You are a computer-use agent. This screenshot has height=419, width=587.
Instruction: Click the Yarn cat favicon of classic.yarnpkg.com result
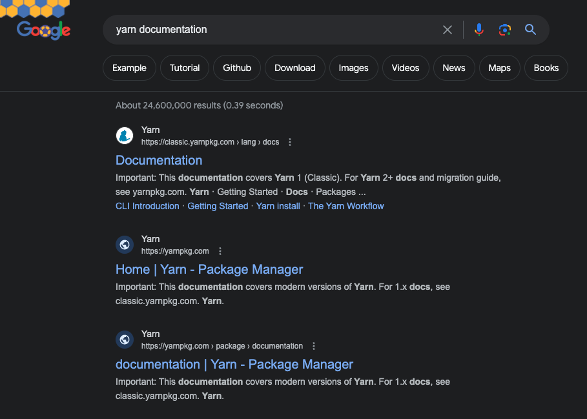(x=125, y=136)
